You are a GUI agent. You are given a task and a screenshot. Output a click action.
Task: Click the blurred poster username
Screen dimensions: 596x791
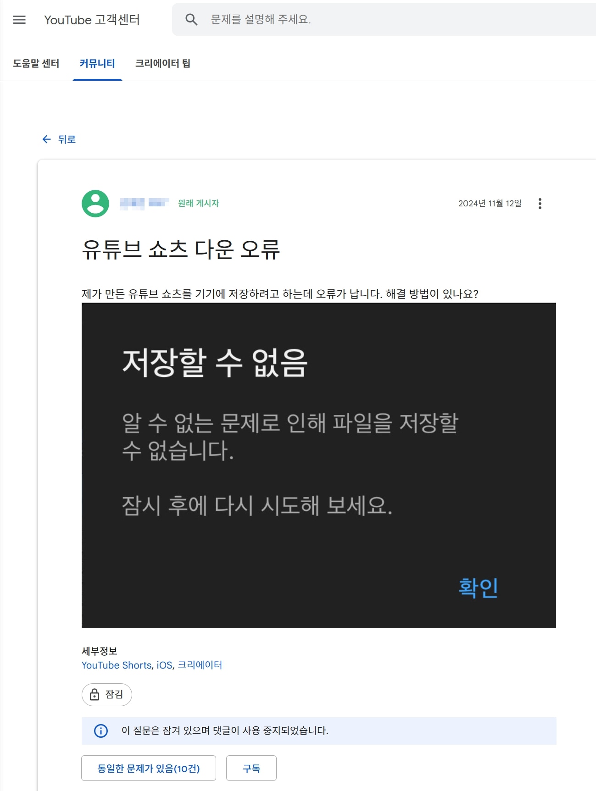click(144, 203)
